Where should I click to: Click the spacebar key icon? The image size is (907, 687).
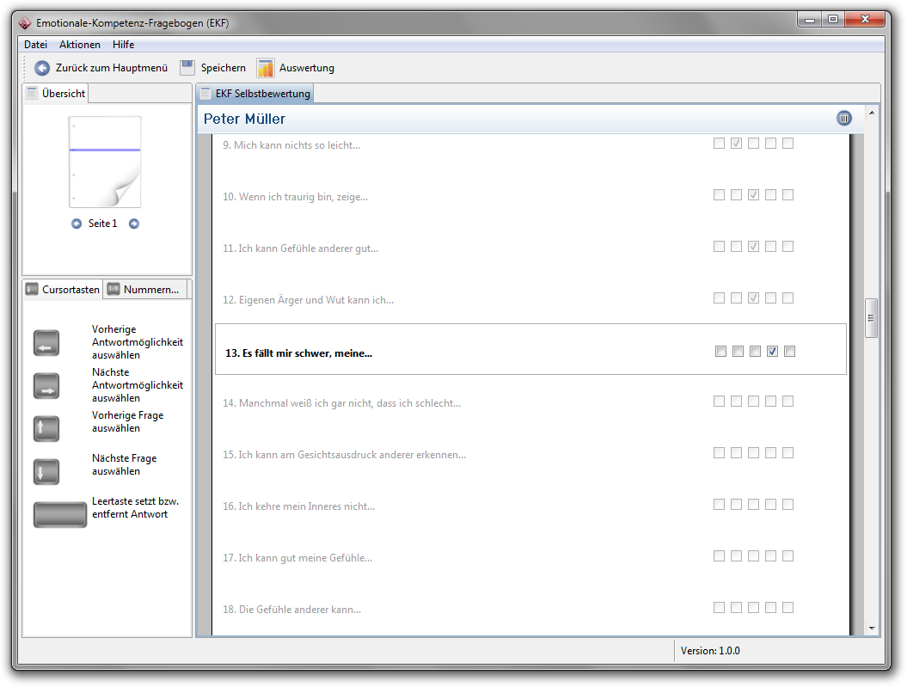click(x=60, y=515)
